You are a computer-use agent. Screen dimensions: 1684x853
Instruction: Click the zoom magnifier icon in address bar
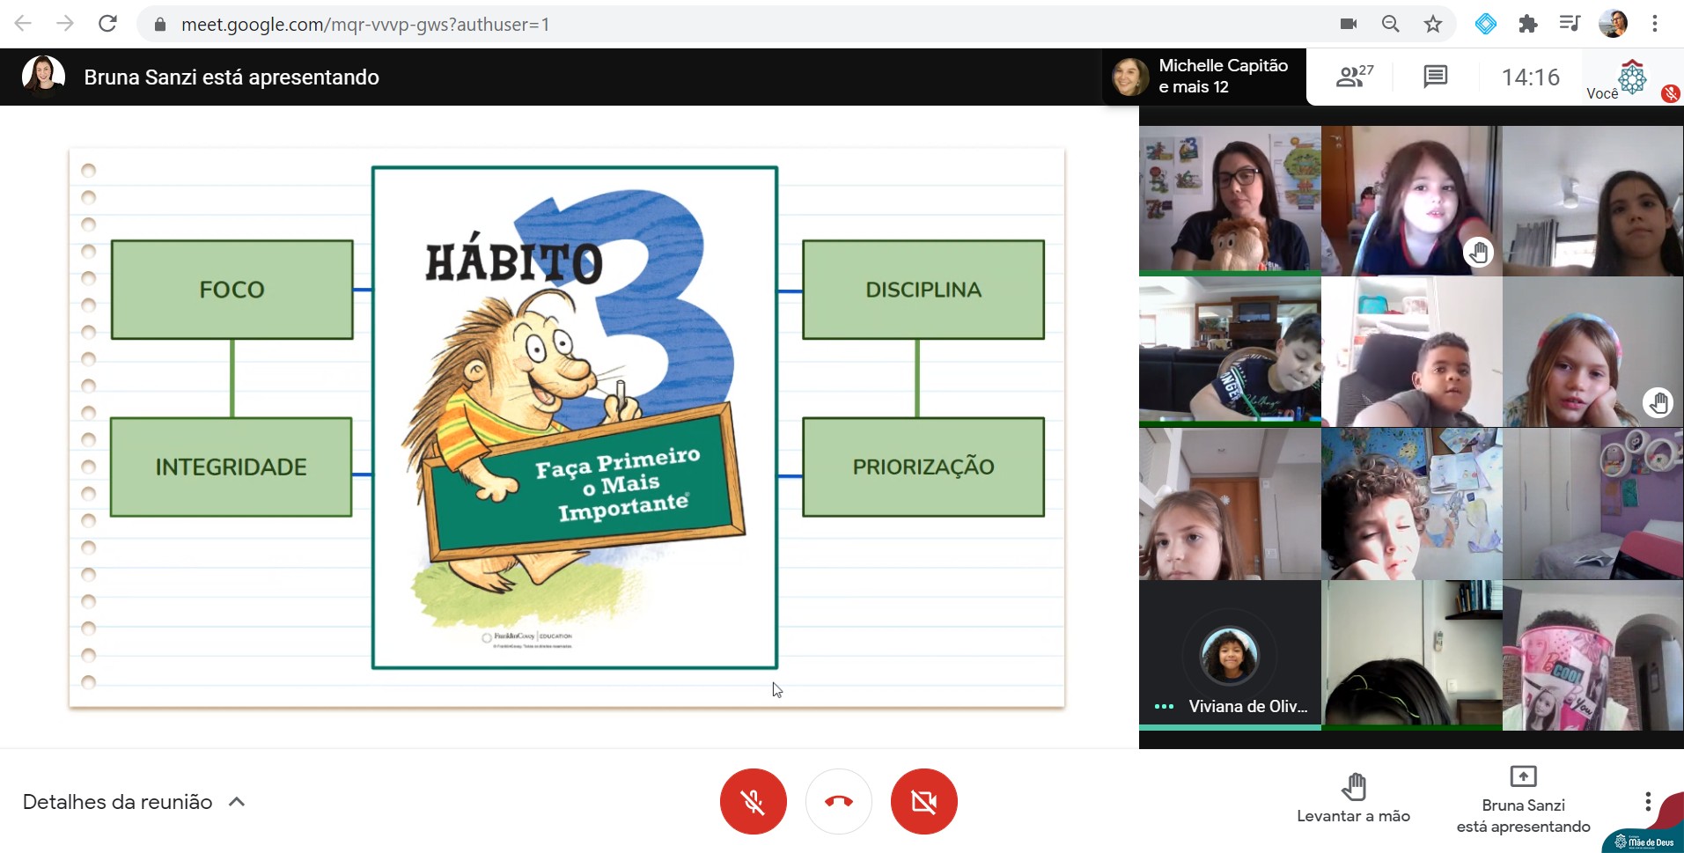coord(1390,24)
